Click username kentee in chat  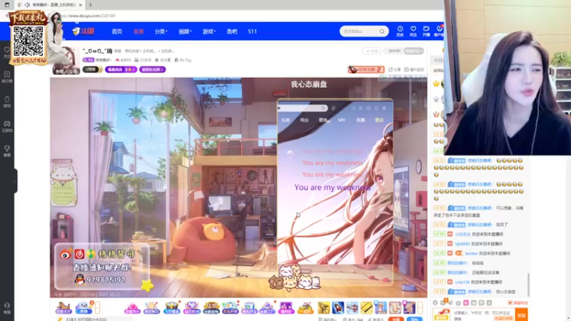(x=471, y=253)
